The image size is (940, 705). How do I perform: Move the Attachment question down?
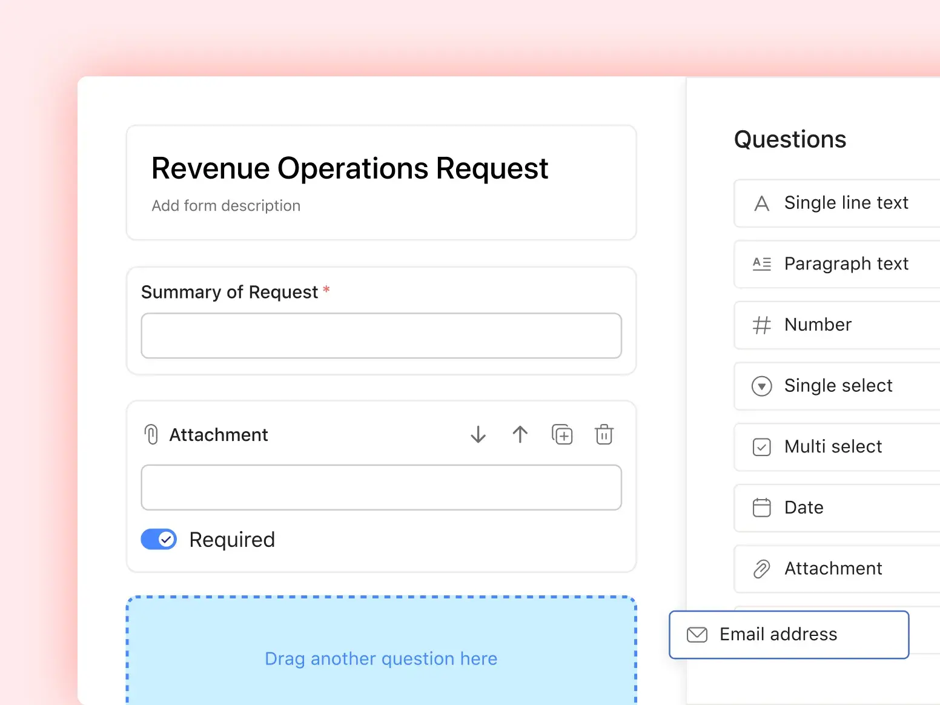point(478,434)
